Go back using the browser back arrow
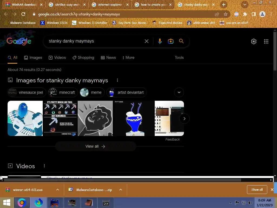 click(6, 14)
